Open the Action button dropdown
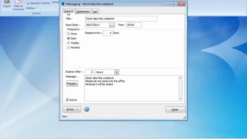The width and height of the screenshot is (247, 139). (72, 109)
